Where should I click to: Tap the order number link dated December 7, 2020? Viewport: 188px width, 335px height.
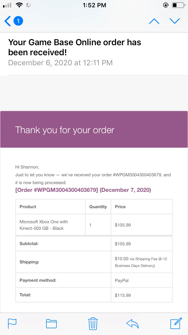coord(83,190)
